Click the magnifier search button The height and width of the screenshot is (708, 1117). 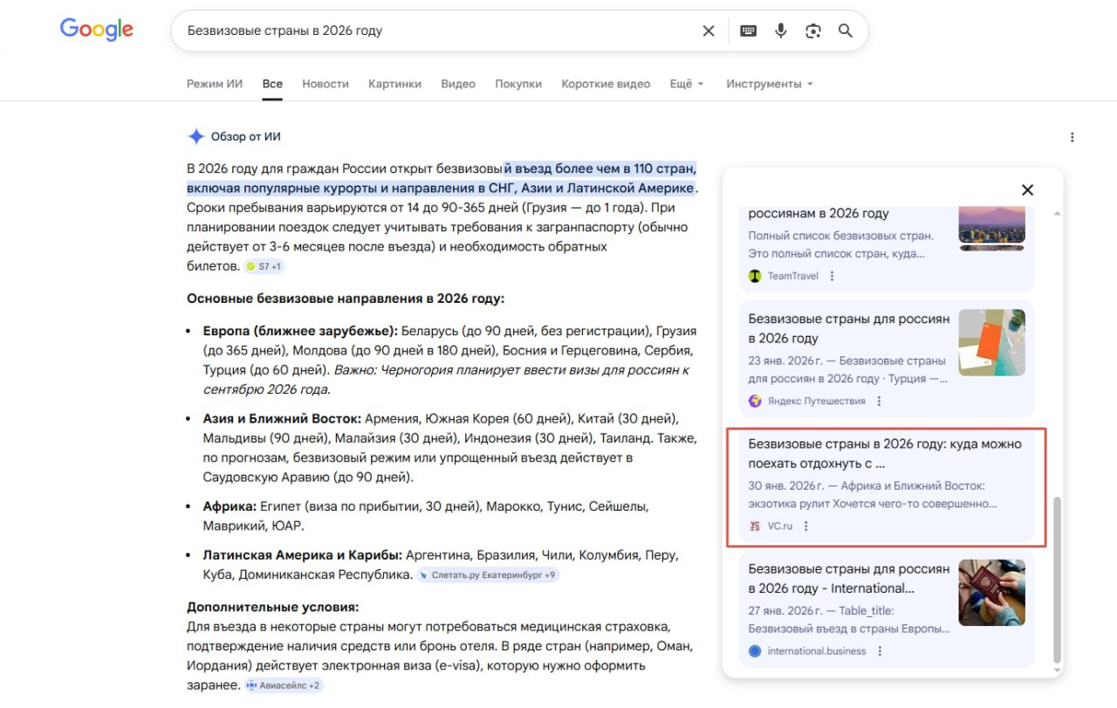(845, 31)
